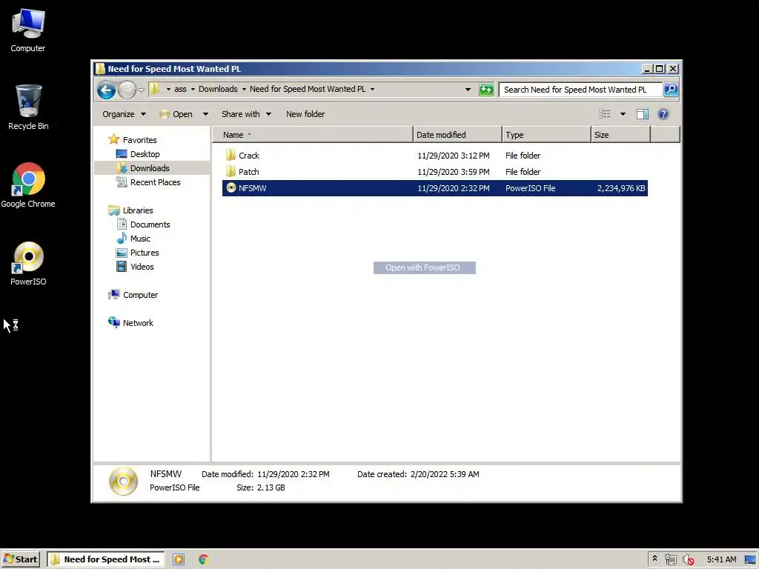Open the Documents library
This screenshot has height=569, width=759.
click(x=150, y=224)
